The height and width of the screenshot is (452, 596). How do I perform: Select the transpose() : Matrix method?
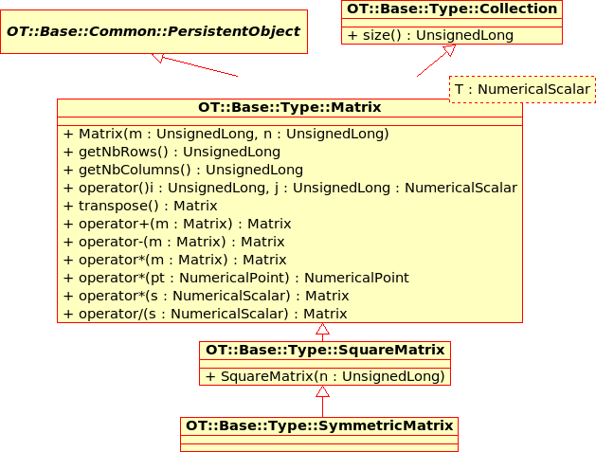tap(140, 206)
